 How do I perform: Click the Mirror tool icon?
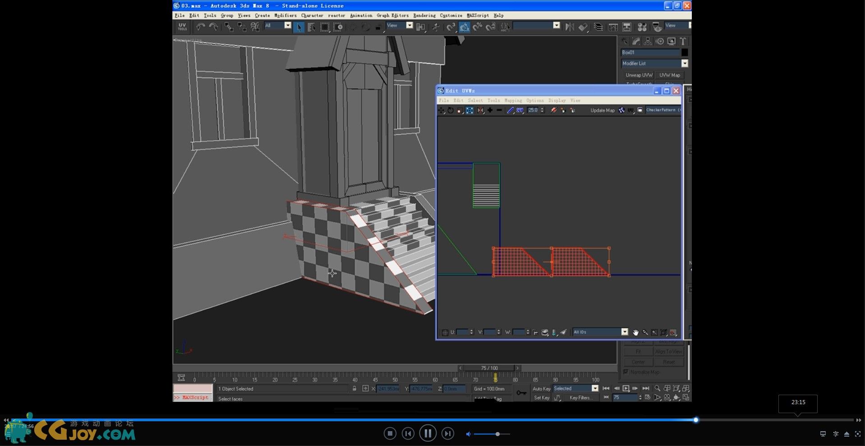click(570, 27)
